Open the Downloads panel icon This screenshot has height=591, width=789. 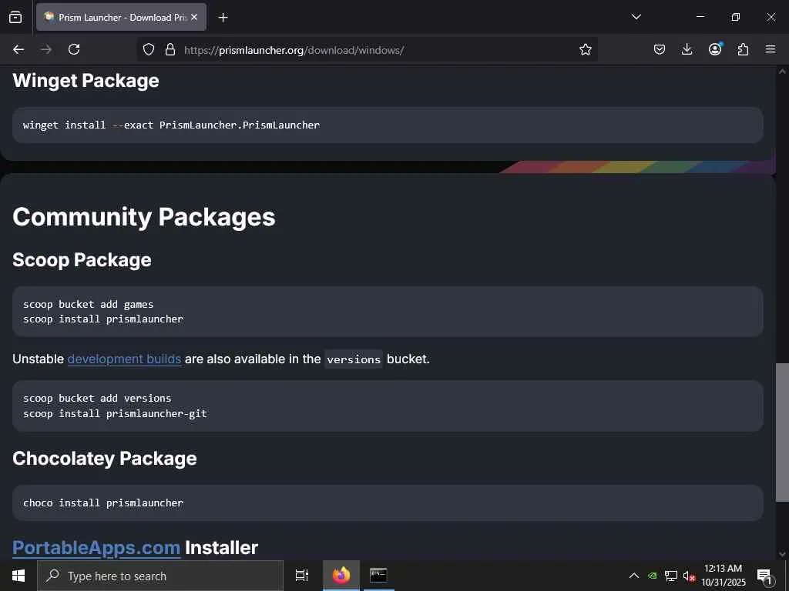tap(687, 49)
